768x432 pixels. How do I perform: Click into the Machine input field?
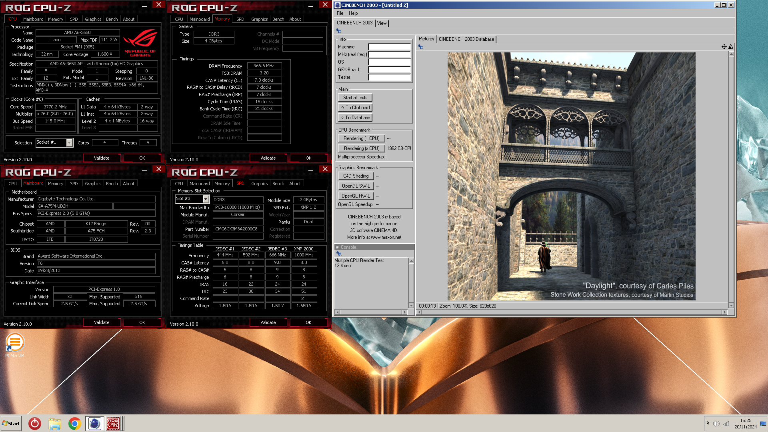(x=389, y=47)
